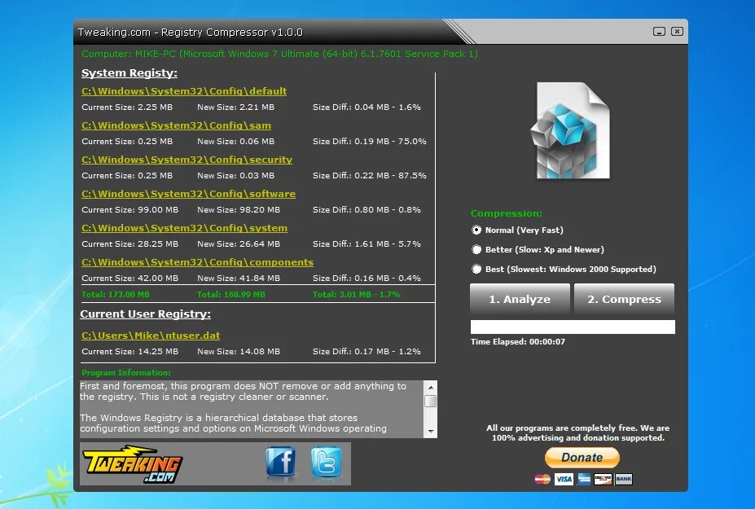This screenshot has height=509, width=755.
Task: Click 'New Size: 14.08 MB' for ntuser.dat
Action: [x=239, y=351]
